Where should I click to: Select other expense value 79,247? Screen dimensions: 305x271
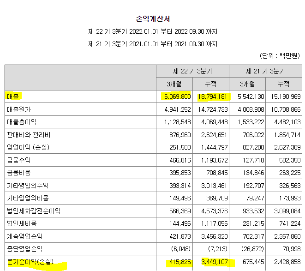[x=255, y=198]
